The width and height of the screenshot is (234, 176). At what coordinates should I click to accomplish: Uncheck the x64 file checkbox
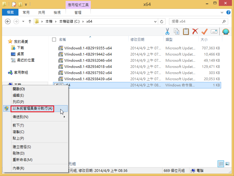pos(56,85)
